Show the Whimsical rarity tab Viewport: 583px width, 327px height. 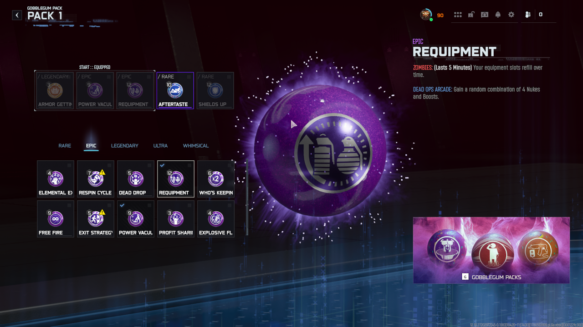[196, 146]
